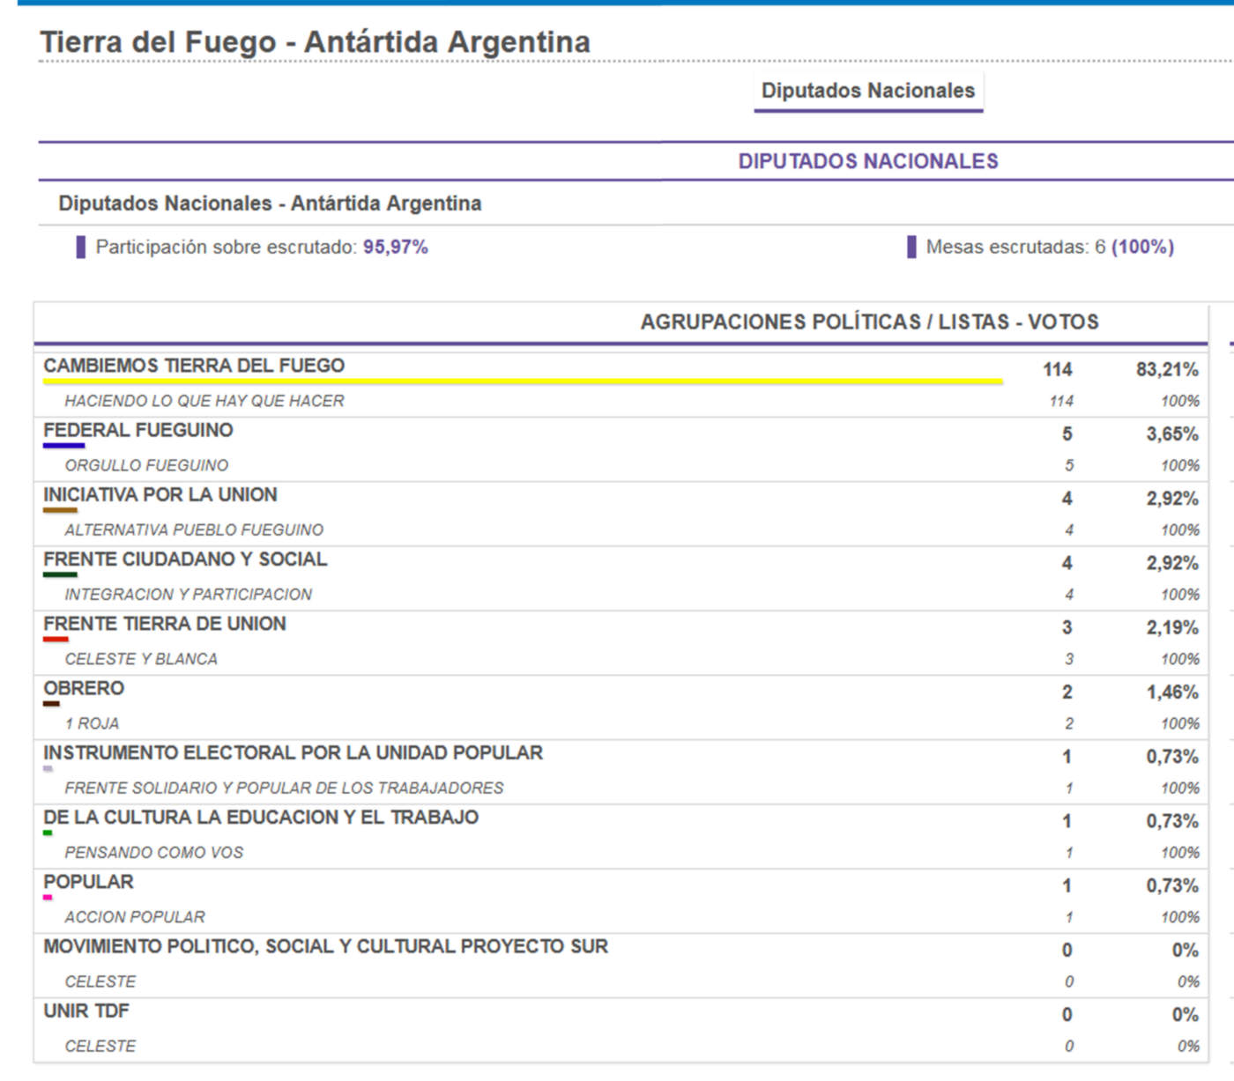Viewport: 1234px width, 1081px height.
Task: Click 0% for UNIR TDF party
Action: point(1186,1015)
